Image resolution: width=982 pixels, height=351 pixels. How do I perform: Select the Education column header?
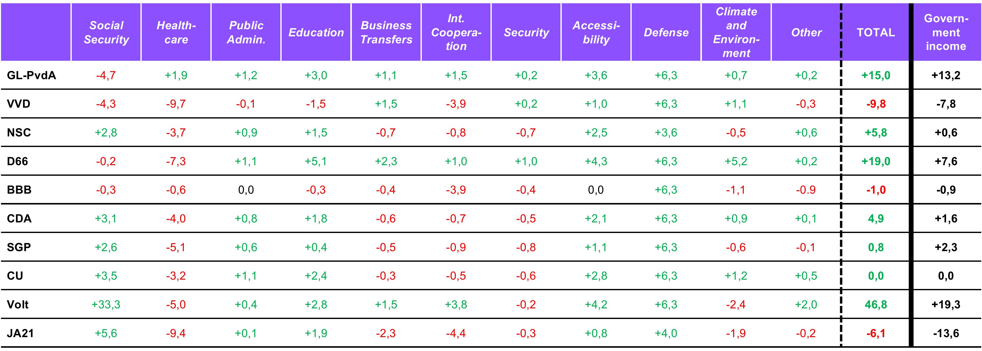pos(316,32)
